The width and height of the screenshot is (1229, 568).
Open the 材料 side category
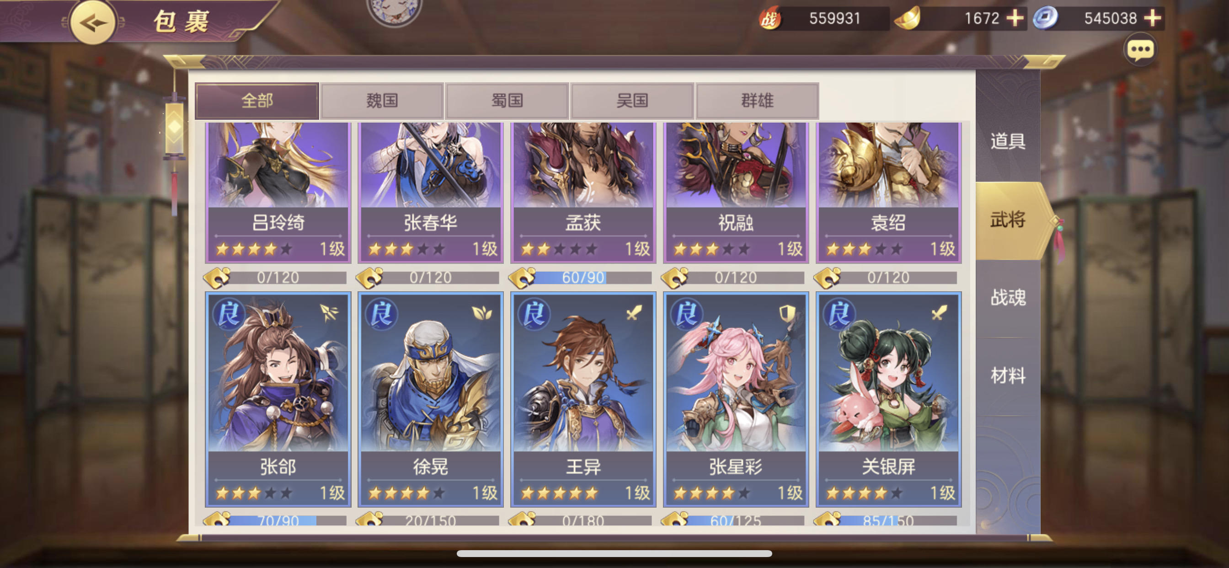point(1008,375)
